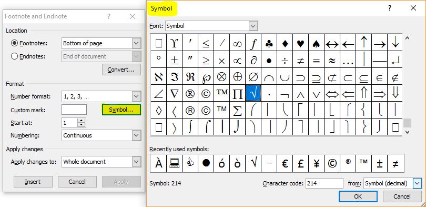The image size is (426, 207).
Task: Select the computer icon in recent symbols
Action: pyautogui.click(x=175, y=163)
